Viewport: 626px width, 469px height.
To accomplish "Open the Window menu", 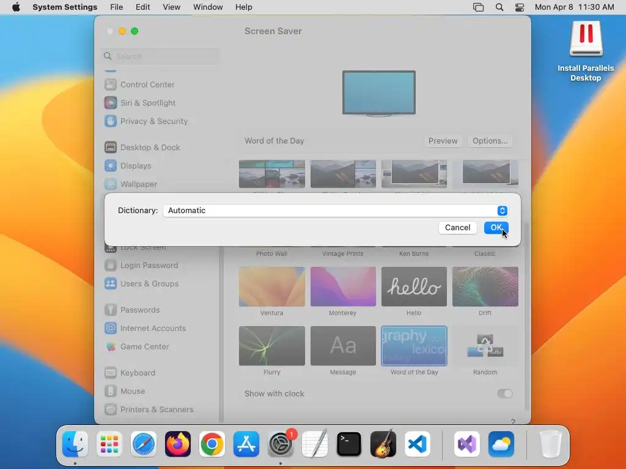I will [208, 7].
